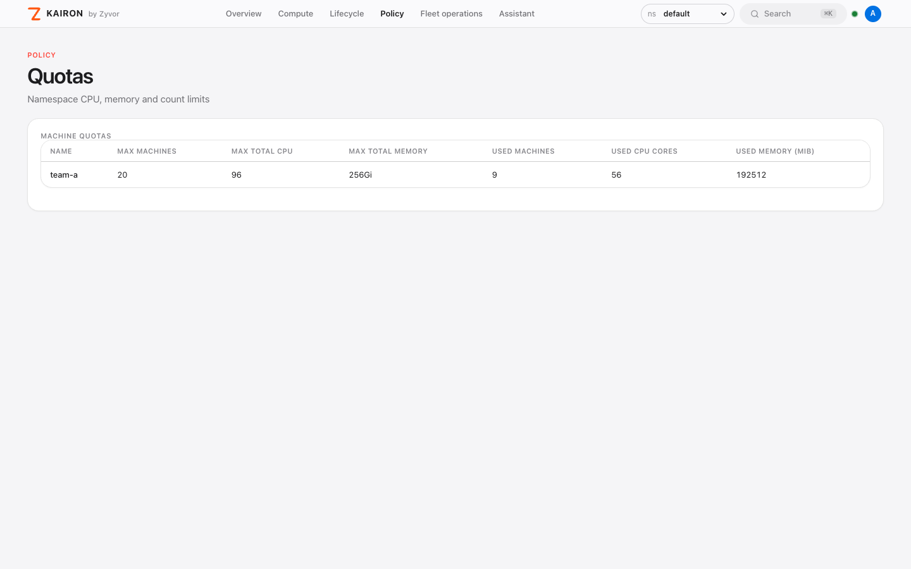Open the Assistant page
The image size is (911, 569).
(x=517, y=14)
